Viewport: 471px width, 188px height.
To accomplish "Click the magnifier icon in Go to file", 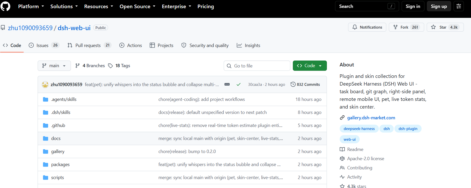I will [x=229, y=66].
